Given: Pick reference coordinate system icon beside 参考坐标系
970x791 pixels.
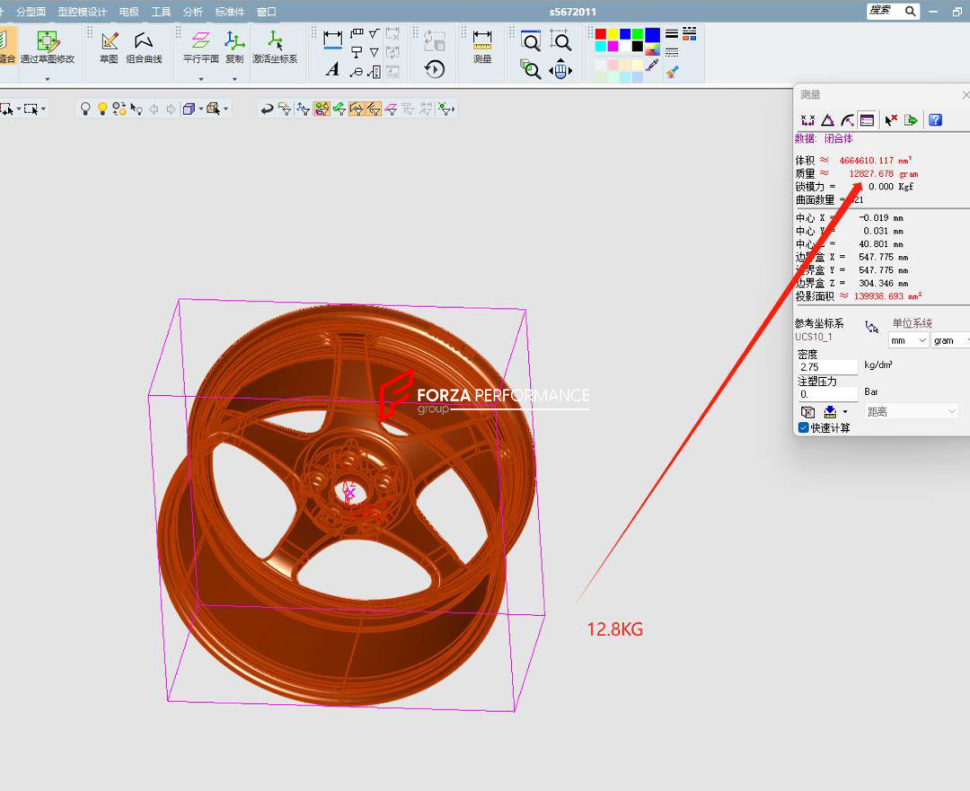Looking at the screenshot, I should point(871,328).
